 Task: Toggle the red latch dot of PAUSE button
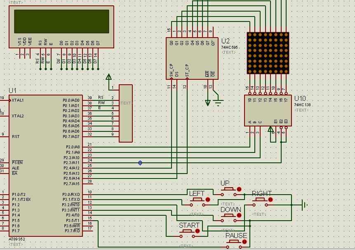(x=245, y=242)
